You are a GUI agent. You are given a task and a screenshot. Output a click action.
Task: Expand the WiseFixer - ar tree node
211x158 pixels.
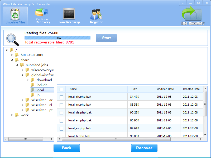coord(22,100)
